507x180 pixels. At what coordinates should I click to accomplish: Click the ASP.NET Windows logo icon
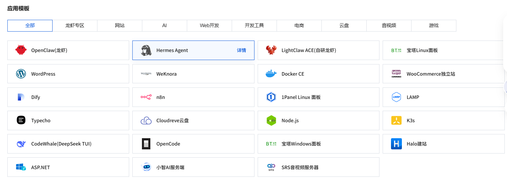[x=21, y=167]
